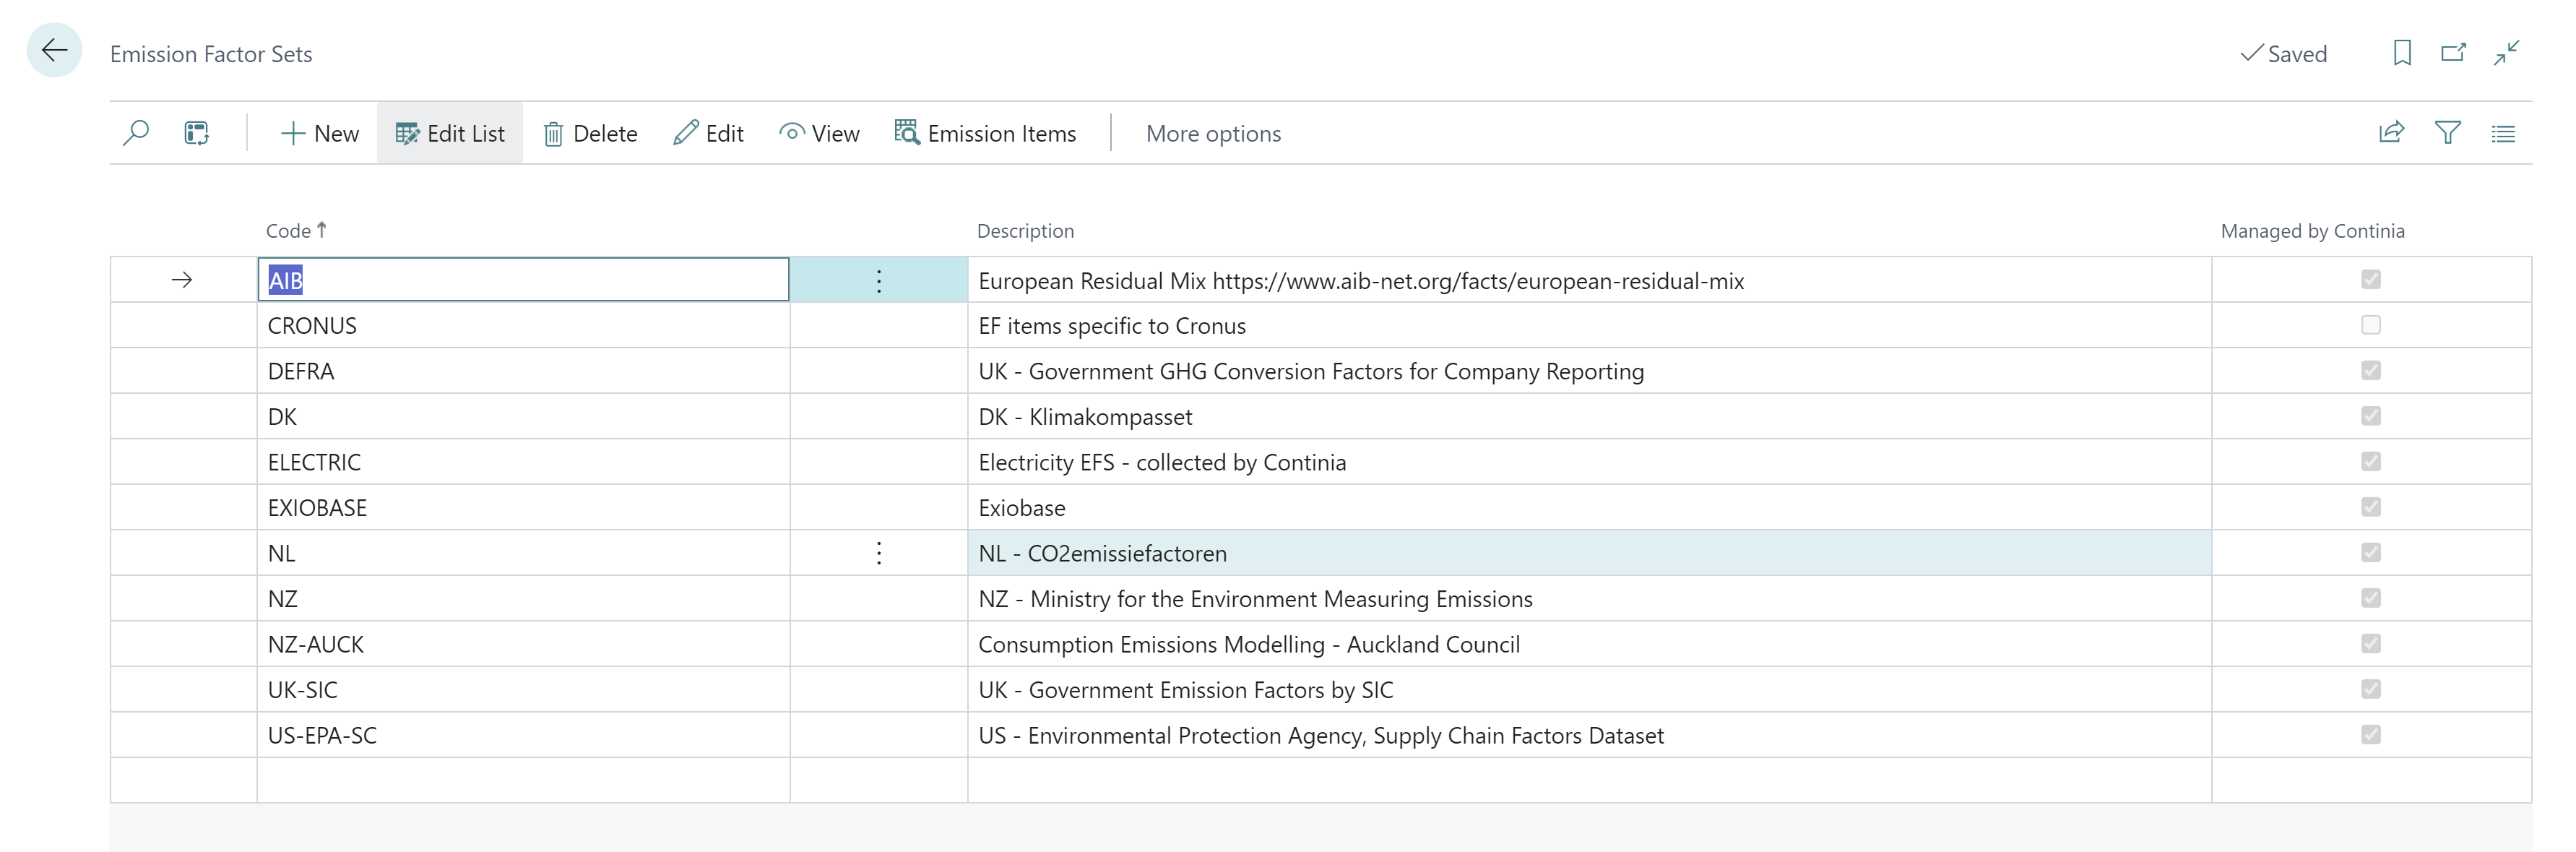Click the share icon

point(2391,133)
